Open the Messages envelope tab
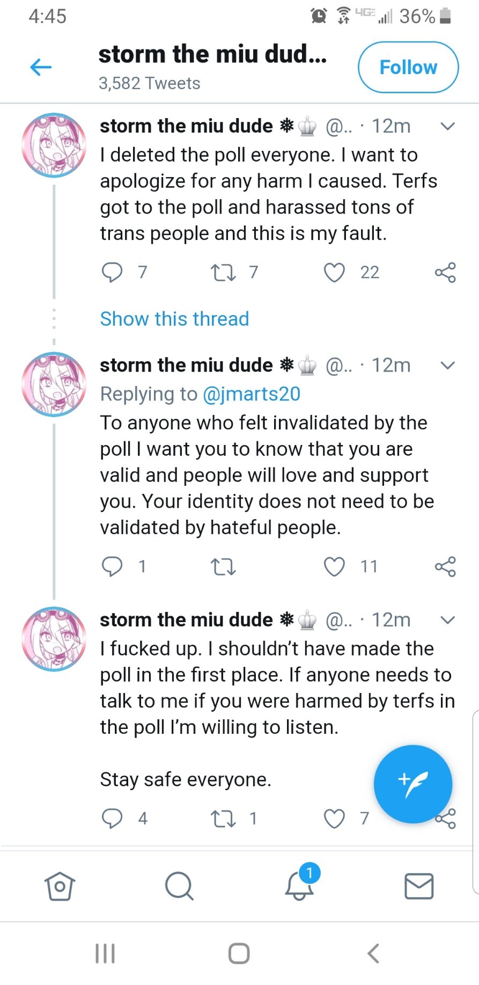Screen dimensions: 479x985 419,886
